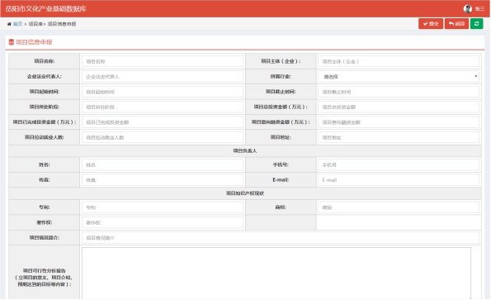Viewport: 491px width, 300px height.
Task: Click the 项目主体（企业） input field
Action: click(399, 61)
